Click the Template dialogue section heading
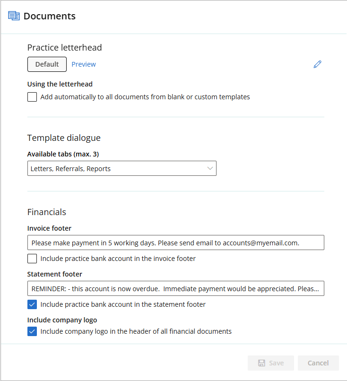The width and height of the screenshot is (347, 381). [x=64, y=138]
